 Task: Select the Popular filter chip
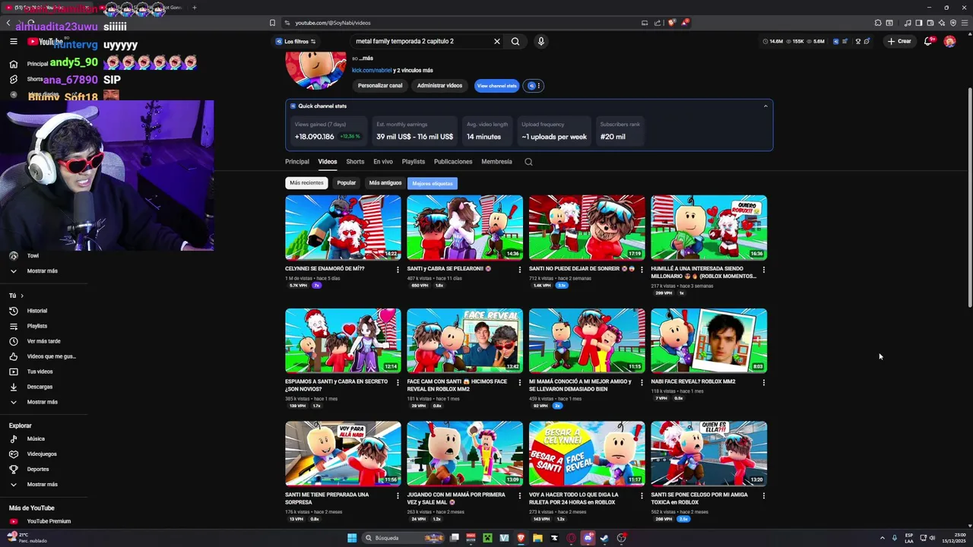pos(347,183)
